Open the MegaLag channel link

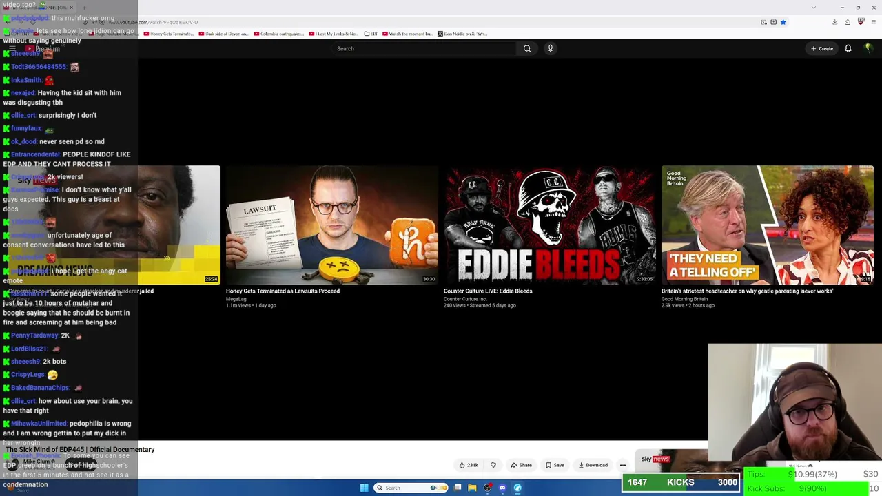click(236, 299)
